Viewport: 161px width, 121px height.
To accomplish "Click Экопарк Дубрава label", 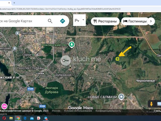I will 52,90.
